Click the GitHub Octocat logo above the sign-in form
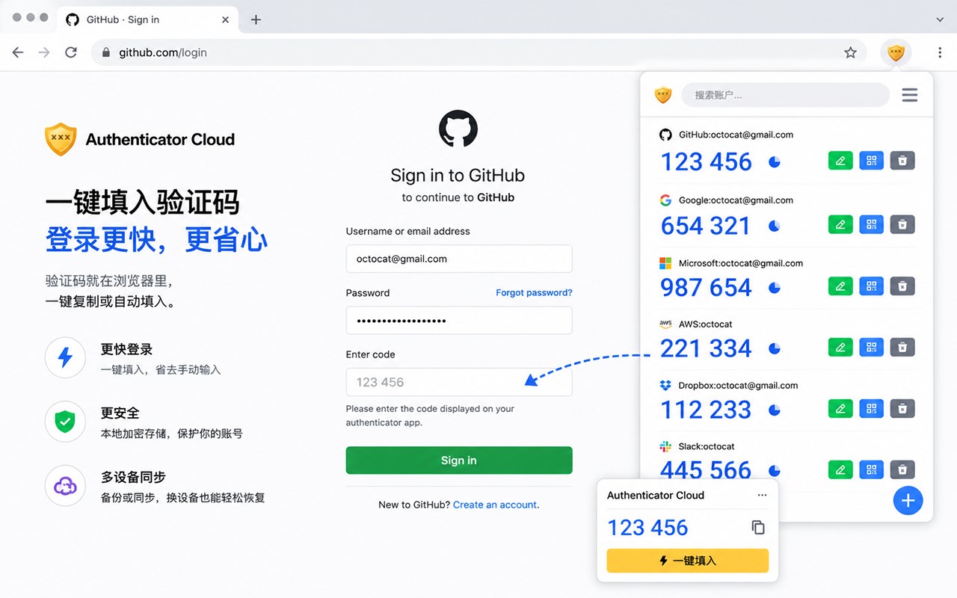 (x=458, y=129)
